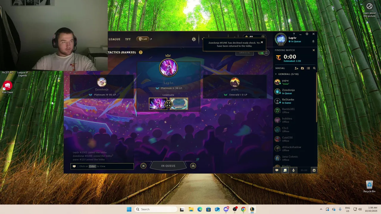381x214 pixels.
Task: Select the Little Legend loadout thumbnail
Action: coord(158,104)
